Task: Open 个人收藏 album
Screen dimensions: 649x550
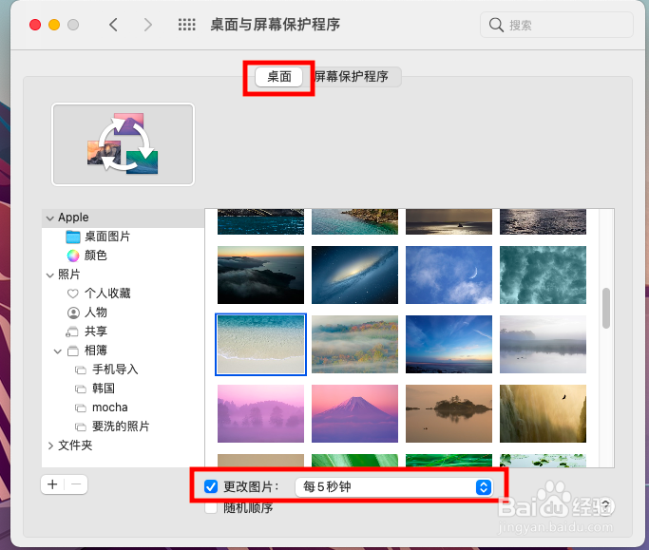Action: coord(107,294)
